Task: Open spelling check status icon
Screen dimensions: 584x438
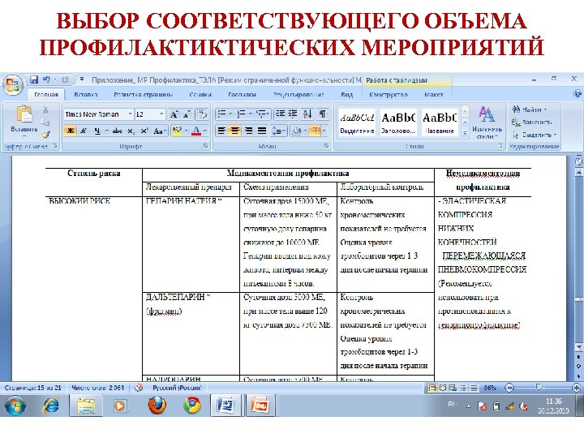Action: point(139,388)
